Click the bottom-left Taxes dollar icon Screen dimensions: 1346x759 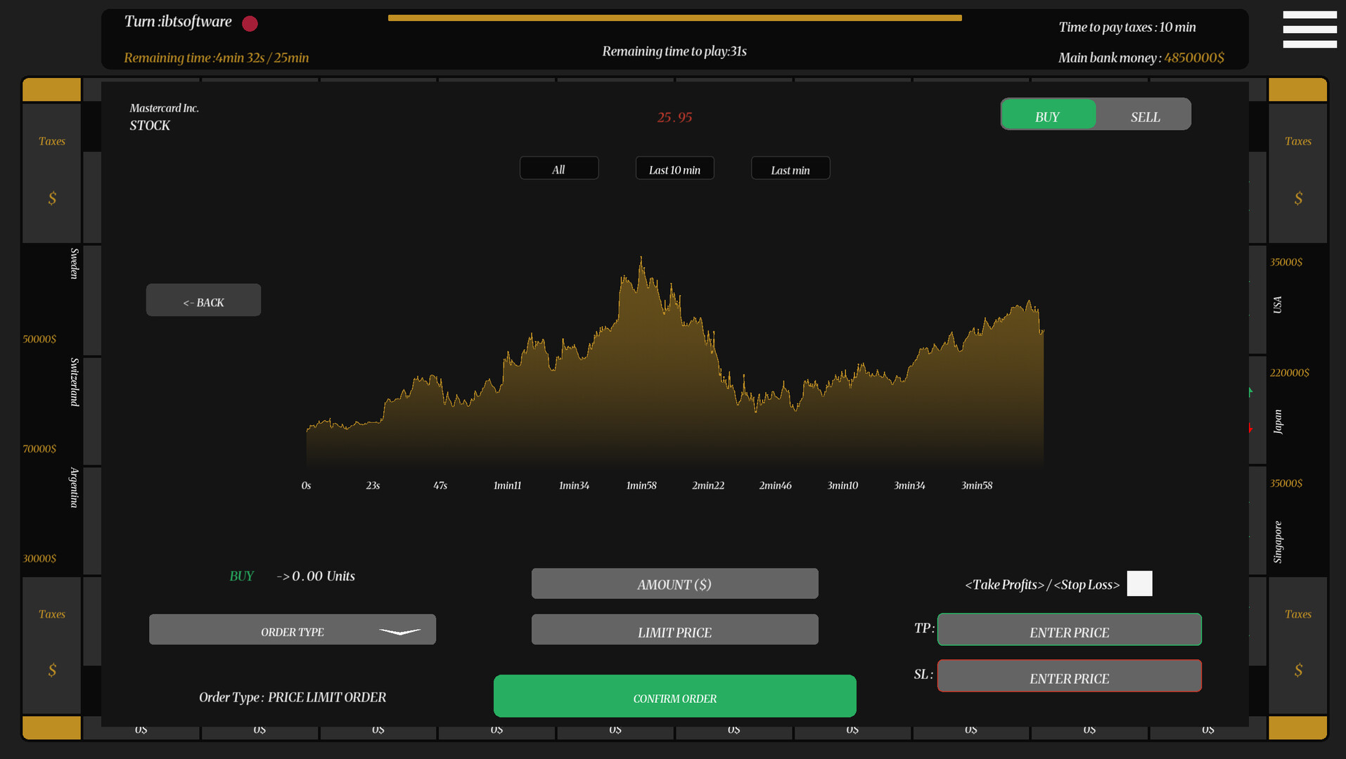click(51, 671)
